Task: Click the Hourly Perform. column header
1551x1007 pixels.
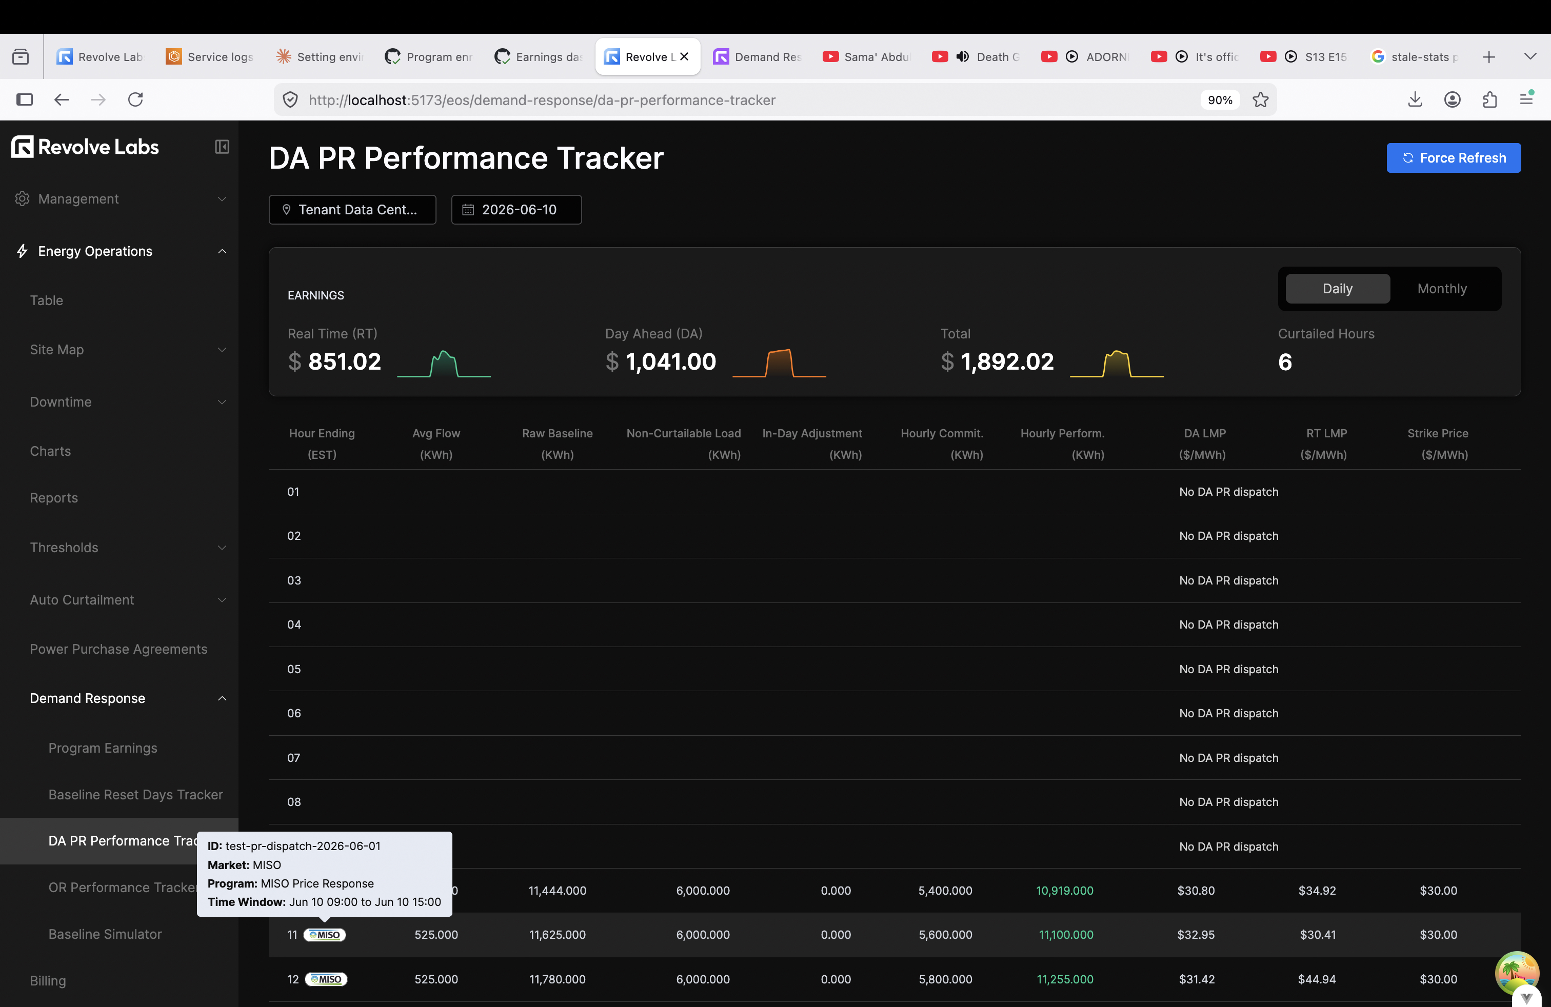Action: coord(1062,444)
